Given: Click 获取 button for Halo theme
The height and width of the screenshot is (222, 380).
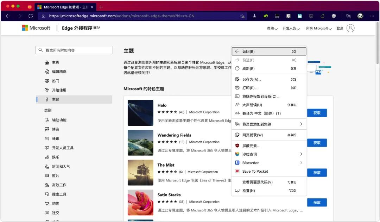Looking at the screenshot, I should (317, 113).
